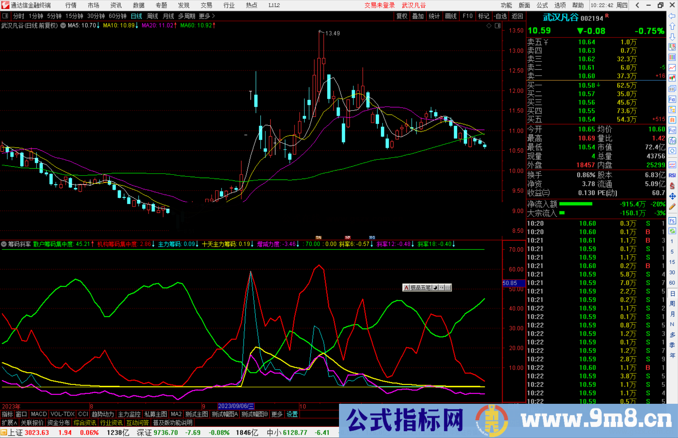Open the 公式 menu
The image size is (678, 438).
point(542,5)
